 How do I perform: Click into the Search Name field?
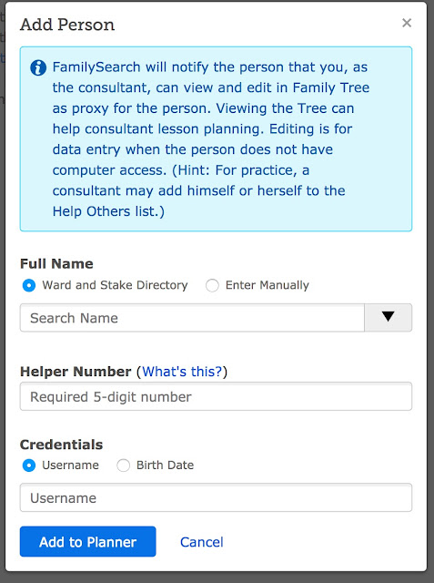[192, 318]
